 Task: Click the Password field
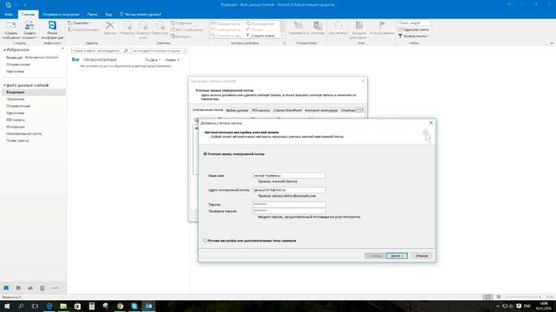[289, 205]
